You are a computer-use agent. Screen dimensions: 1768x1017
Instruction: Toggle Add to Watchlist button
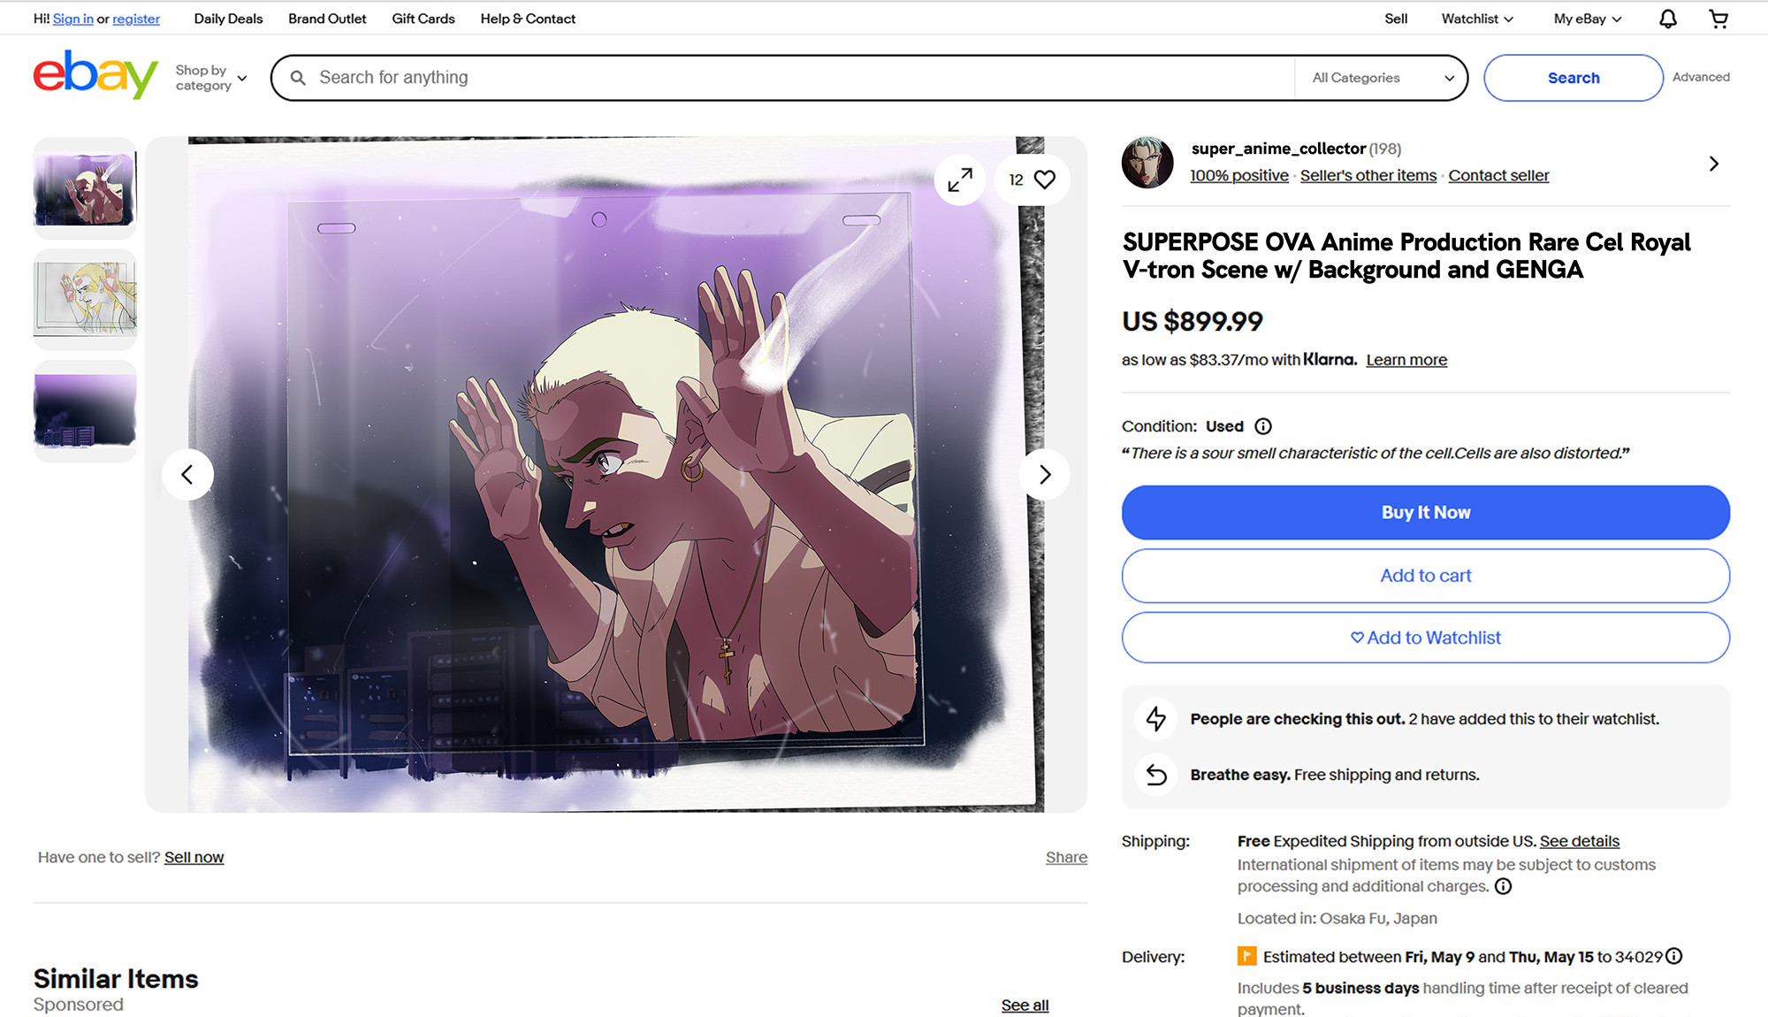click(1425, 638)
